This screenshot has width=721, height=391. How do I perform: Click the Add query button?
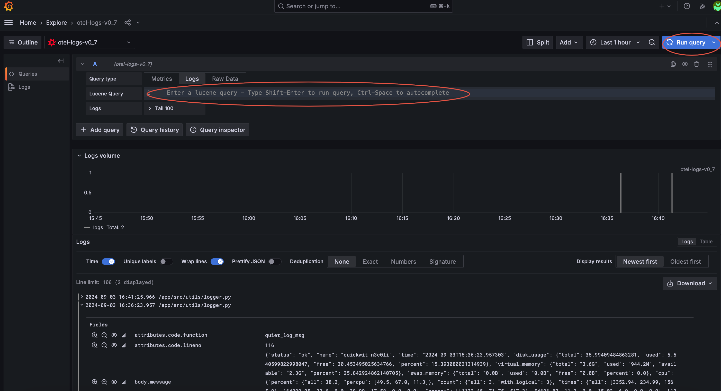pos(100,130)
